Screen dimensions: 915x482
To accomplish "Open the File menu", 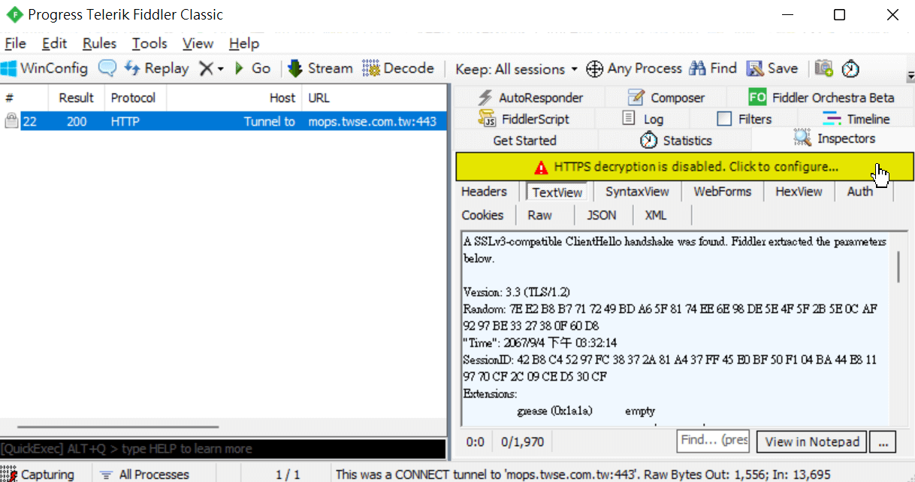I will 15,44.
